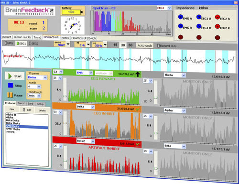Adjust the Delta inhibit threshold slider
The width and height of the screenshot is (239, 184).
(65, 123)
